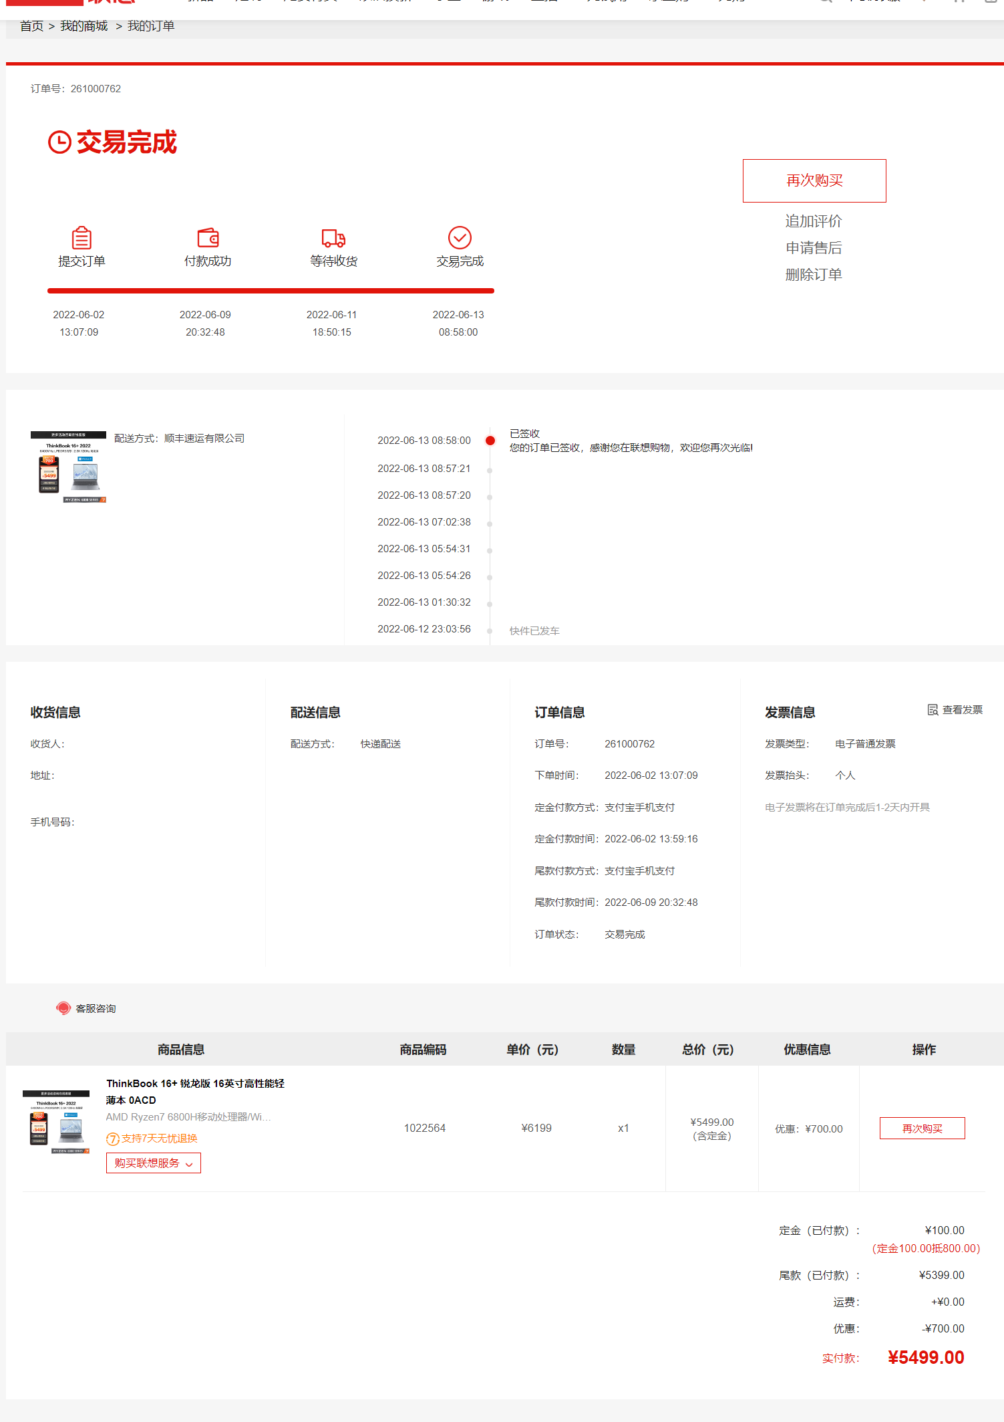The image size is (1004, 1422).
Task: Click tracking entry 2022-06-13 07:02:38
Action: pos(424,522)
